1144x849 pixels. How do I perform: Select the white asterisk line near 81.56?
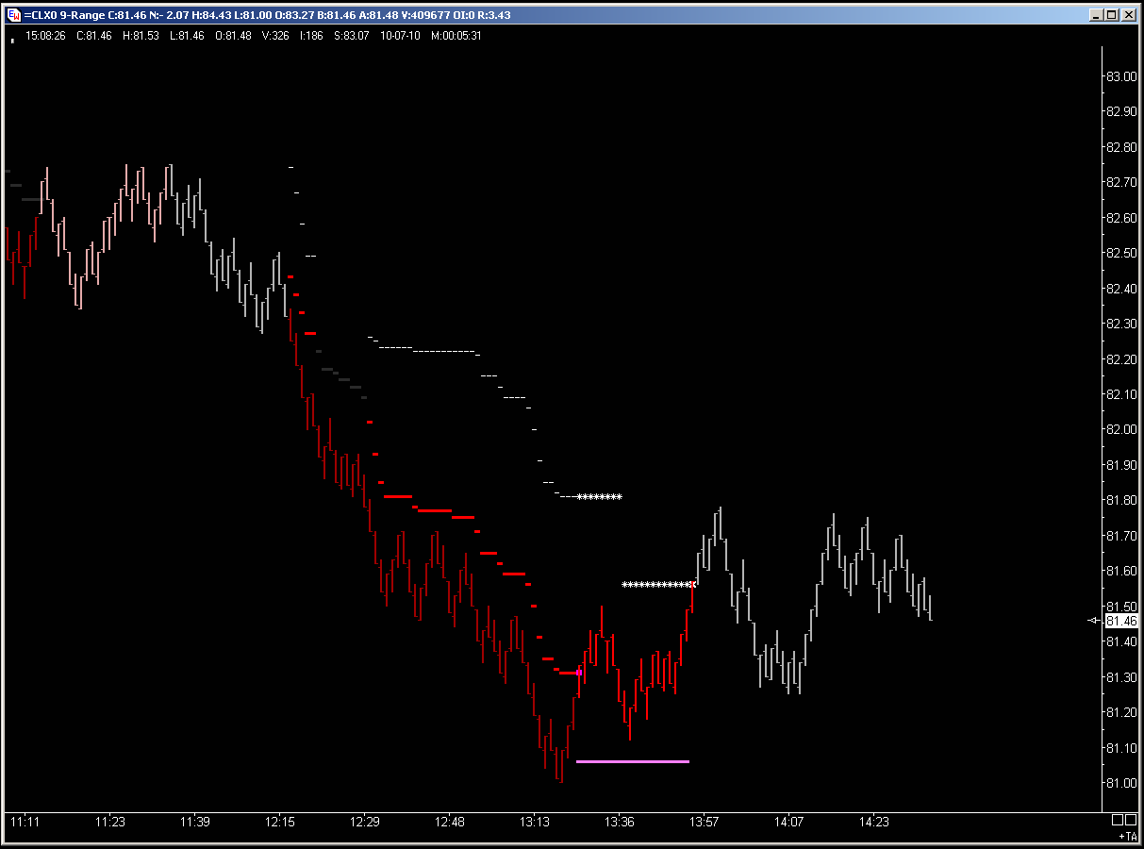[658, 585]
